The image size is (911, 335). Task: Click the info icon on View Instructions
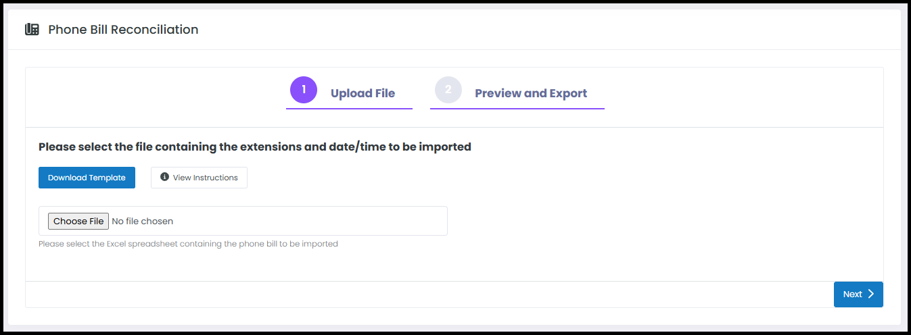click(164, 177)
